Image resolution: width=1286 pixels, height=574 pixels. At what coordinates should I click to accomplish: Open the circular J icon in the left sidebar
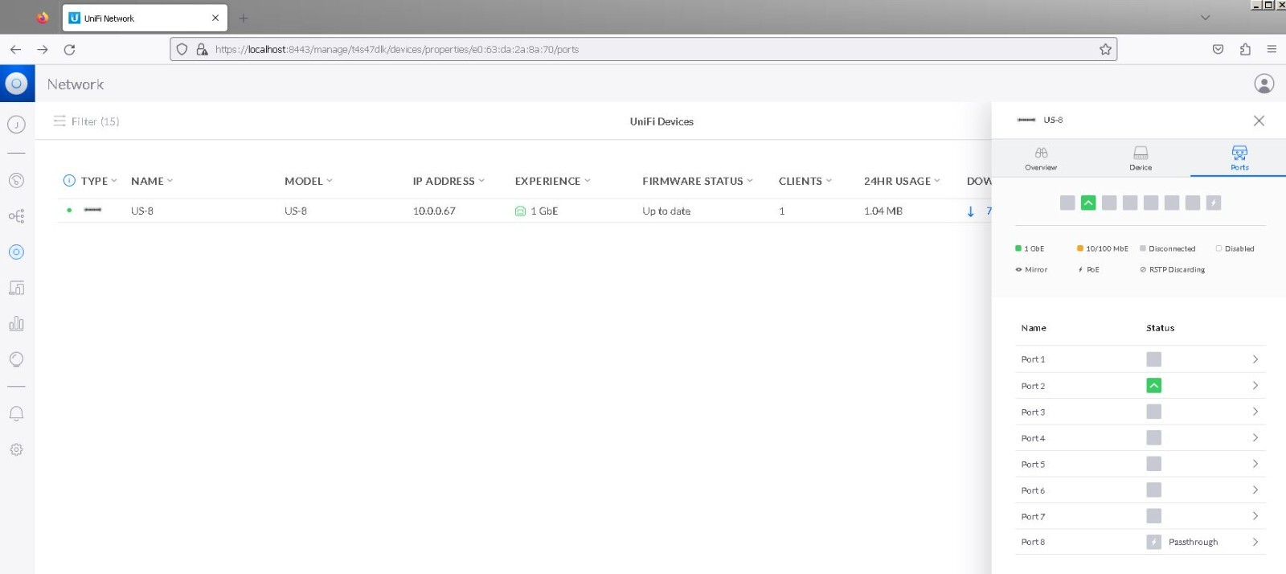click(16, 125)
